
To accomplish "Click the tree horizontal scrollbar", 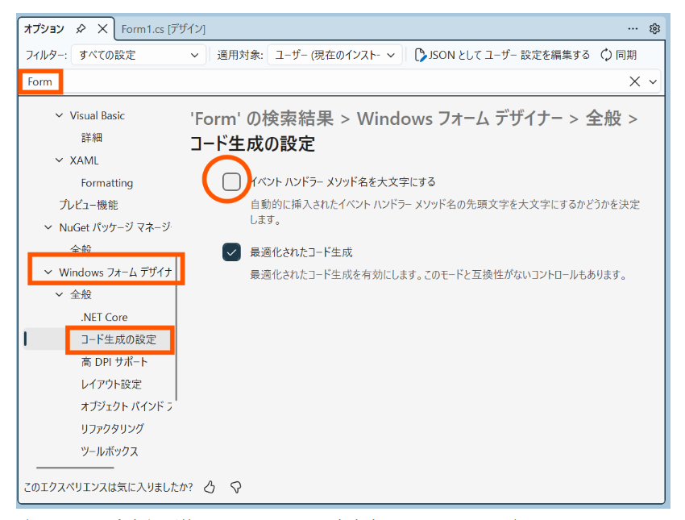I will coord(75,468).
